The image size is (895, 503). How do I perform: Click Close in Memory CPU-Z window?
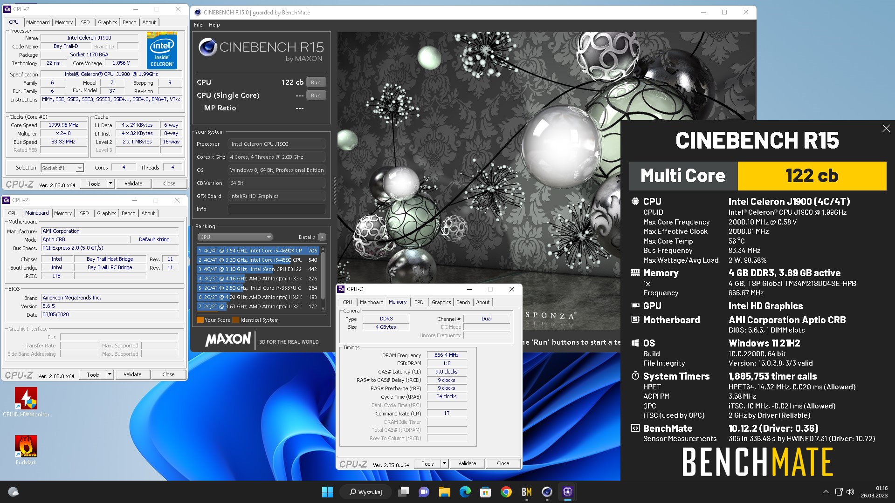tap(503, 463)
